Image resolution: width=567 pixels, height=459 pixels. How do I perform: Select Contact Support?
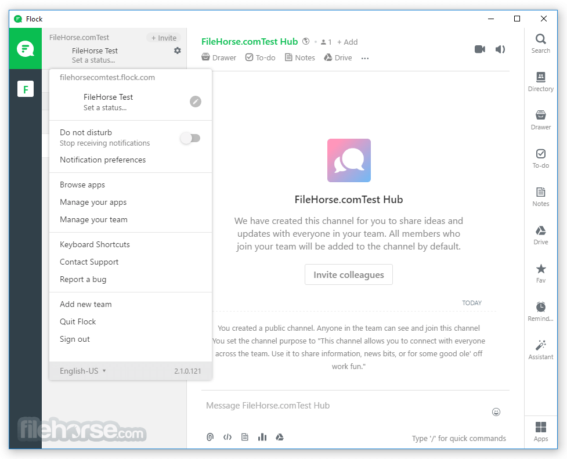89,262
